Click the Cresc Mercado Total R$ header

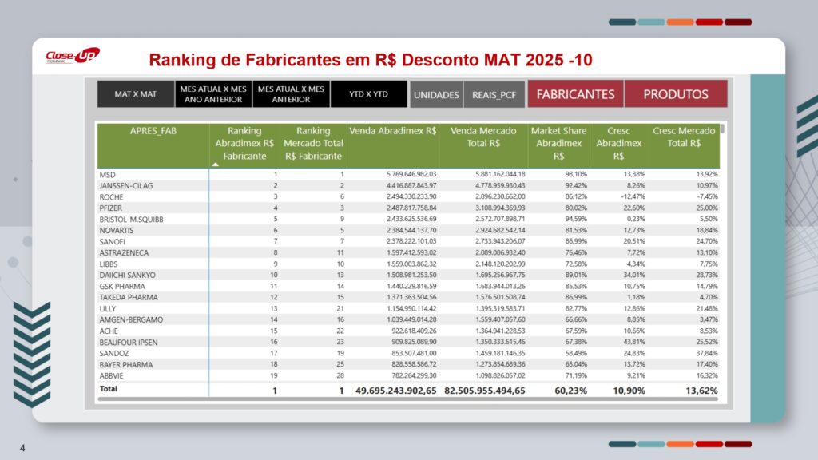[684, 137]
